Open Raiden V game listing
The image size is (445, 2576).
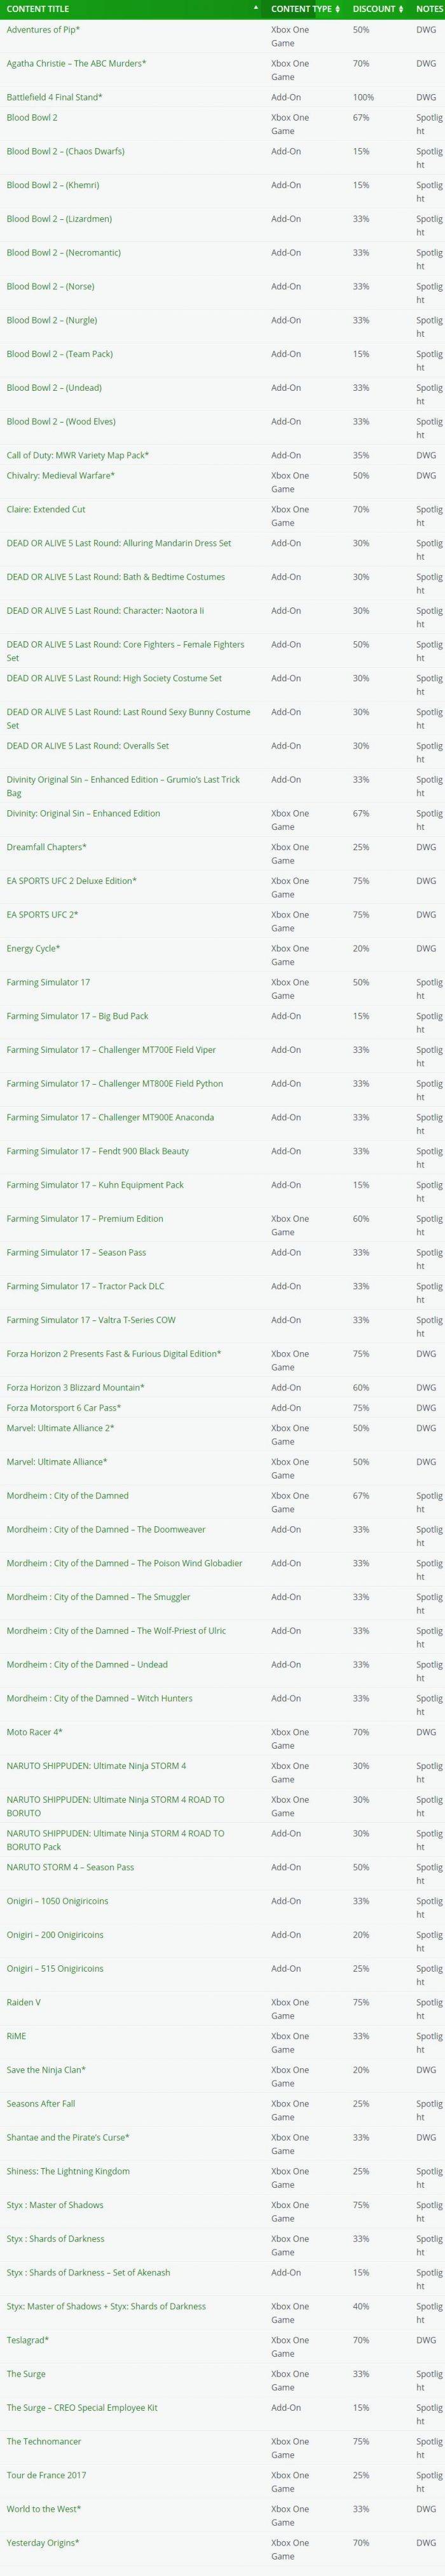click(x=24, y=1974)
